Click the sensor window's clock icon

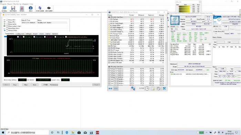point(147,88)
